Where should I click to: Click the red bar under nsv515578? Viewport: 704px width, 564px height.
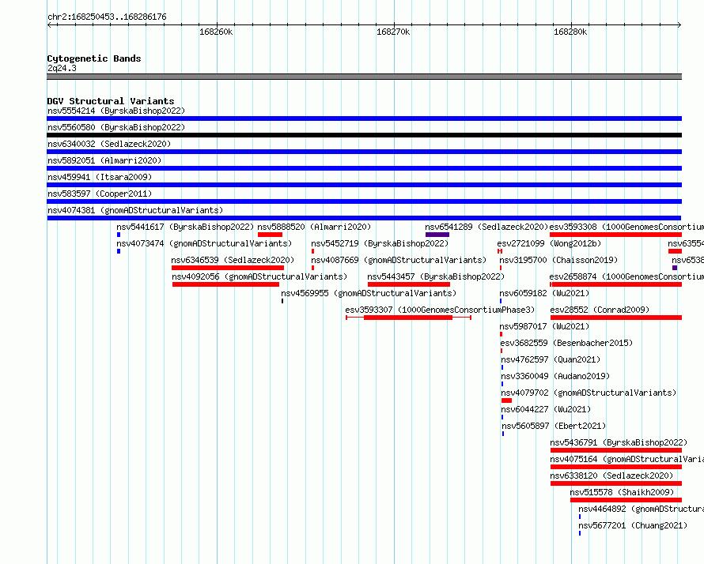coord(626,500)
